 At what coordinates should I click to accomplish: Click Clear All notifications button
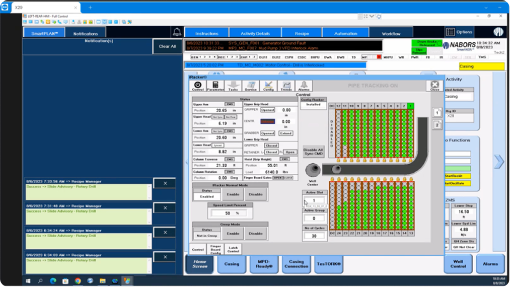point(167,46)
